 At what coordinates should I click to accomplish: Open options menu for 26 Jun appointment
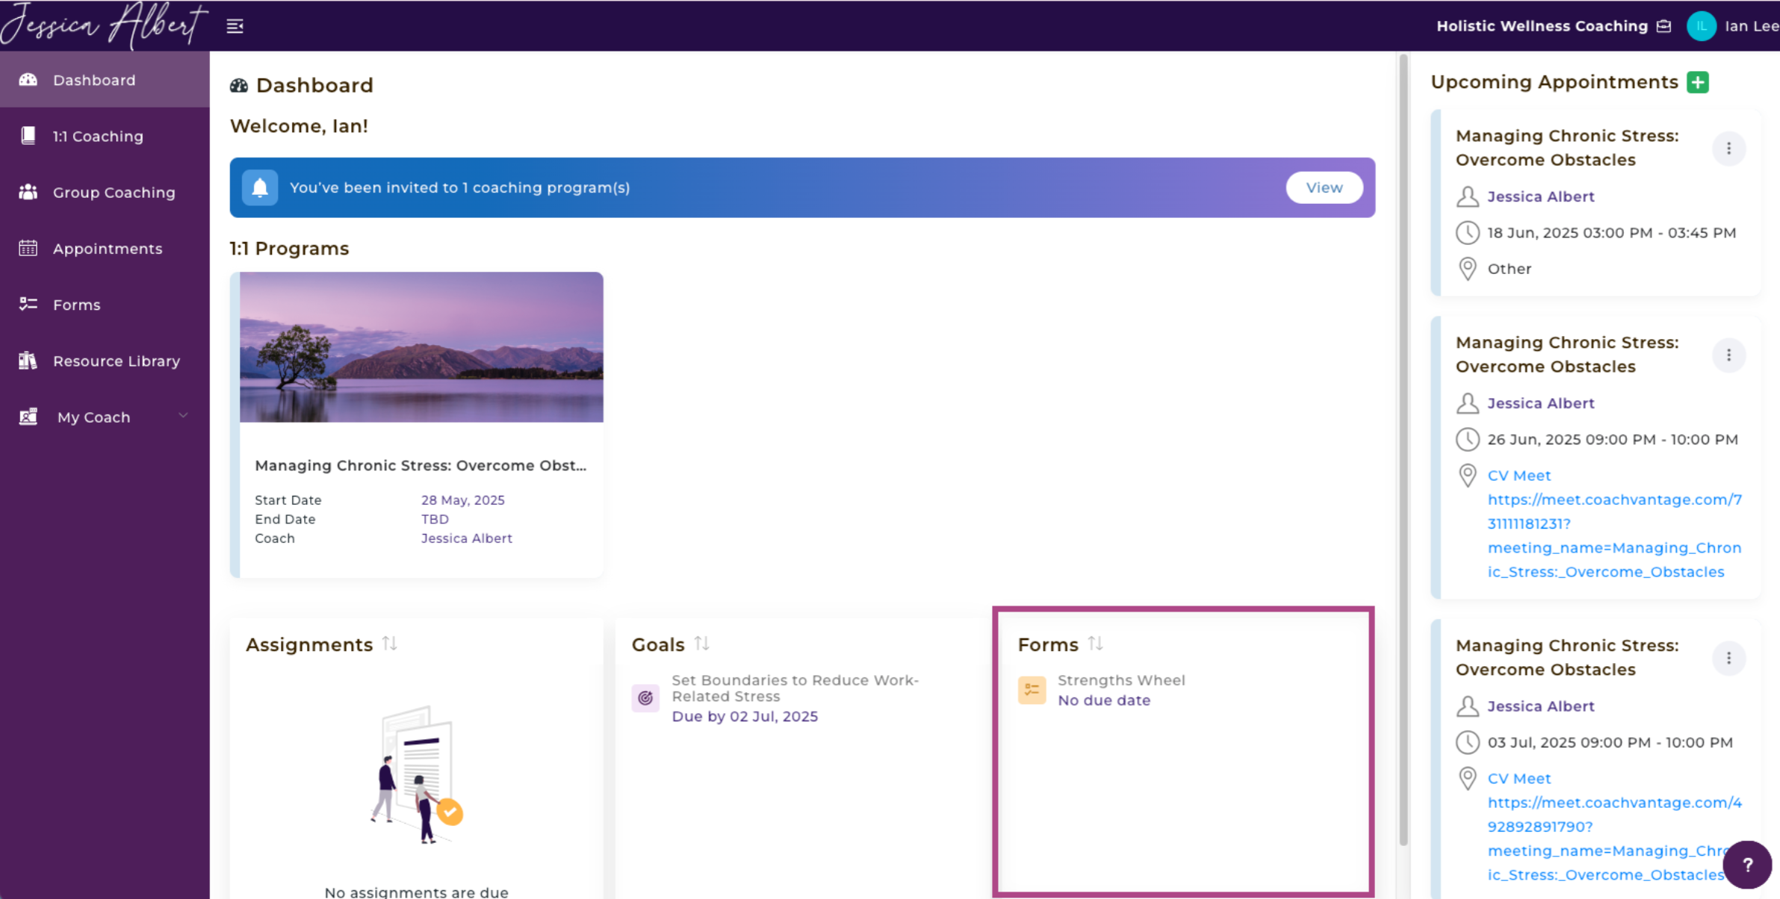coord(1728,355)
